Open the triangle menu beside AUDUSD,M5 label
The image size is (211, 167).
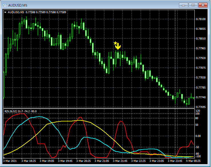(x=5, y=12)
